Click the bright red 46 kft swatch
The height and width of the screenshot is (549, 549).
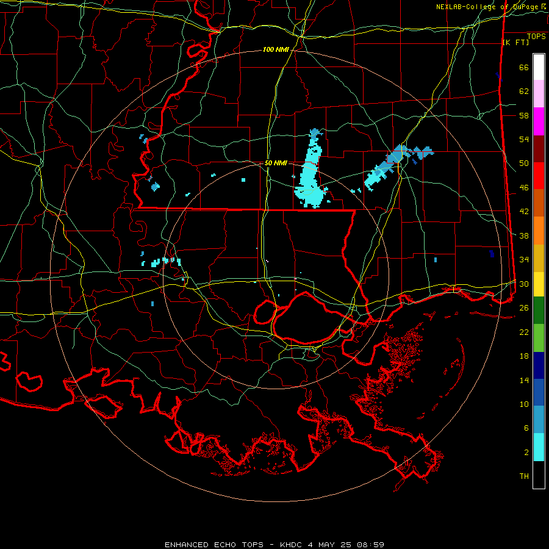click(539, 176)
